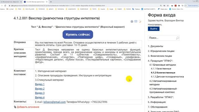Viewport: 199px width, 112px height.
Task: Click the red Adobe Acrobat extension icon
Action: [x=175, y=6]
